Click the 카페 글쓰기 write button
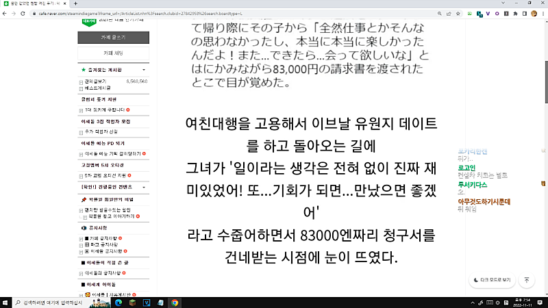Viewport: 548px width, 308px height. click(x=113, y=38)
